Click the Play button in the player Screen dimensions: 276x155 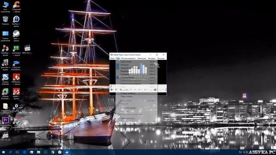coord(112,90)
